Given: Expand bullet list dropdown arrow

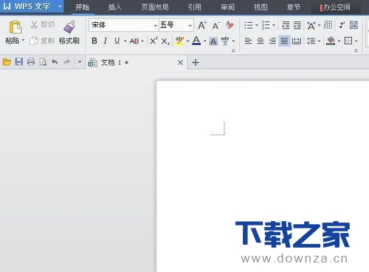Looking at the screenshot, I should coord(257,25).
